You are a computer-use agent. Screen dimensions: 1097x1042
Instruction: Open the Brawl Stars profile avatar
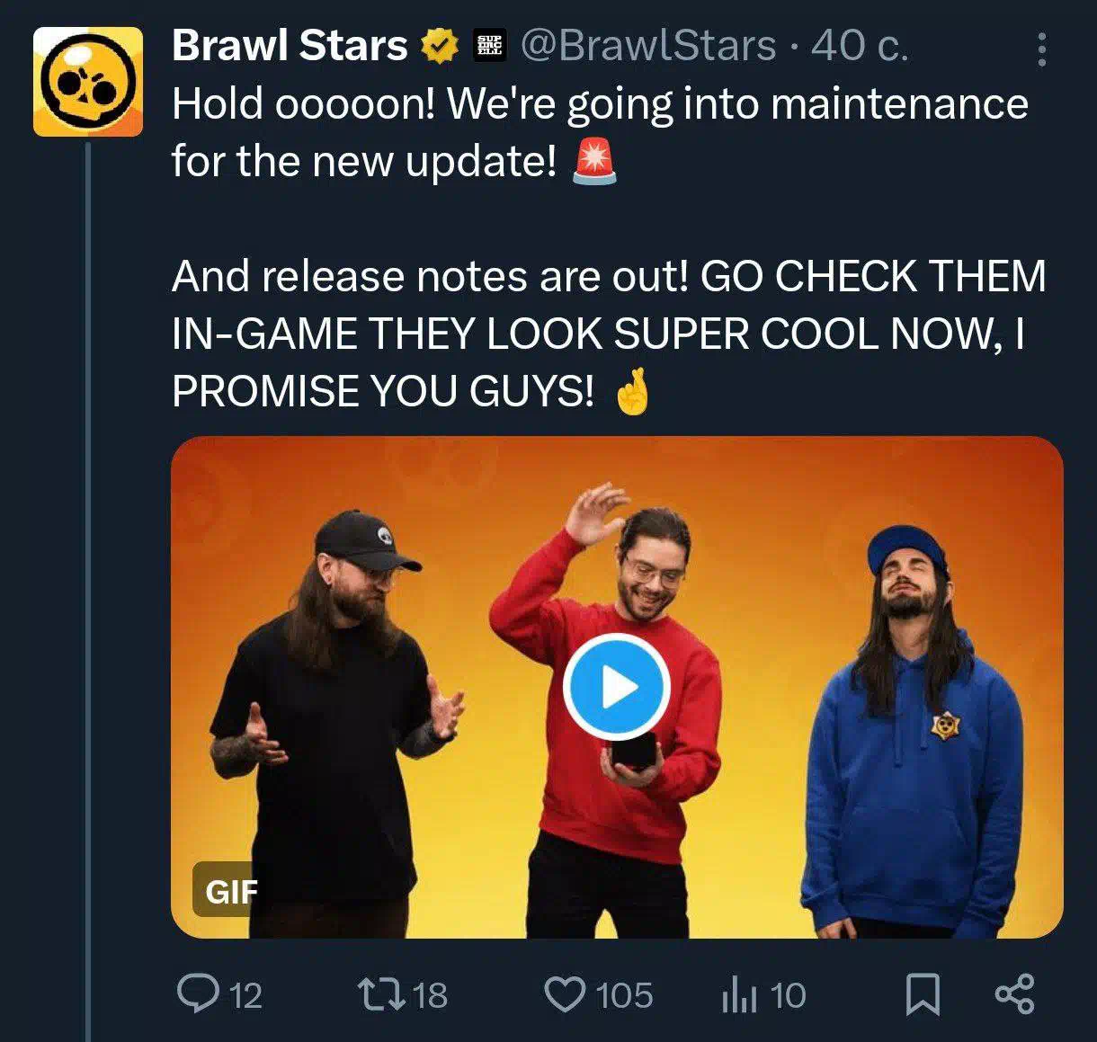pos(88,82)
